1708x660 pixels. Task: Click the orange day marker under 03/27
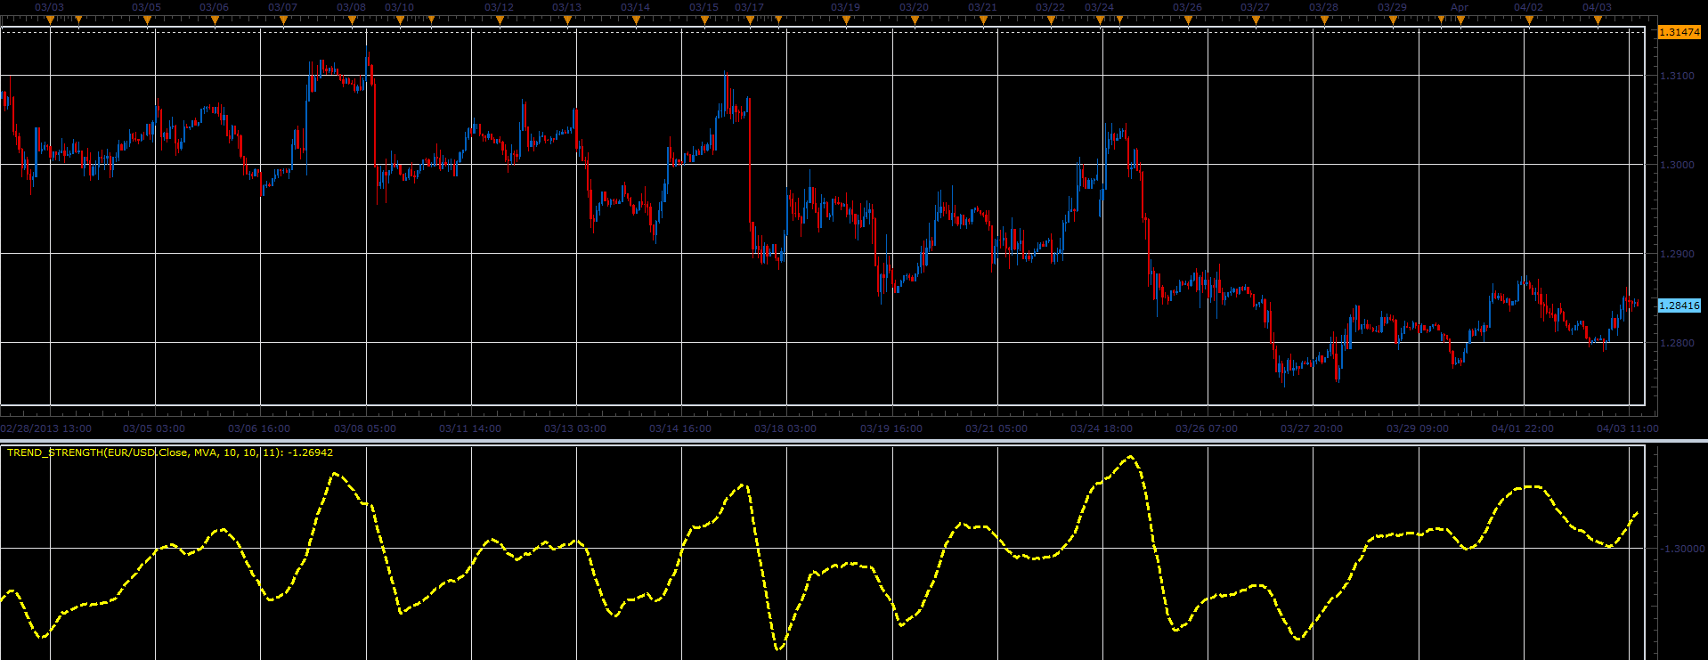click(1255, 20)
